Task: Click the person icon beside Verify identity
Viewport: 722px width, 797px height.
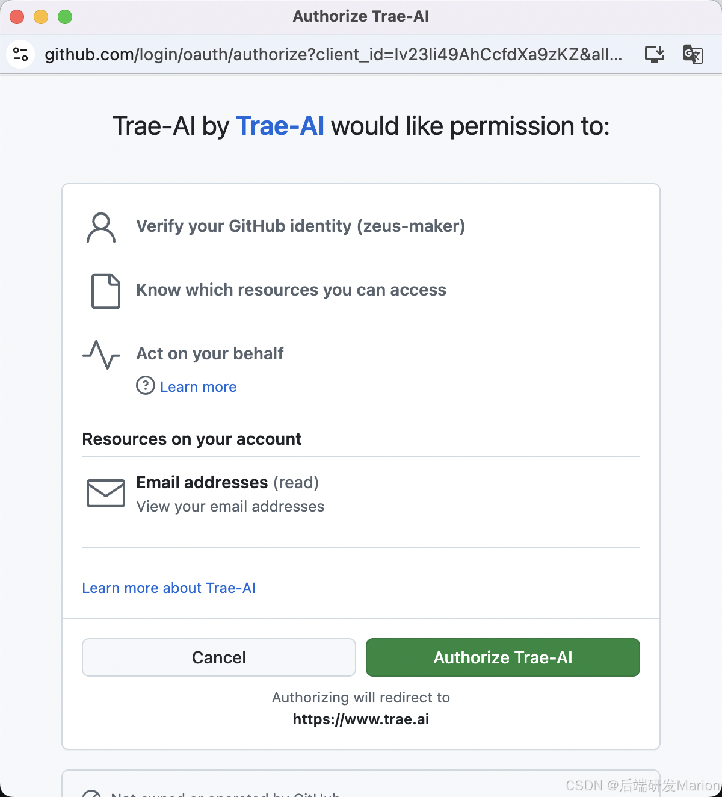Action: point(101,228)
